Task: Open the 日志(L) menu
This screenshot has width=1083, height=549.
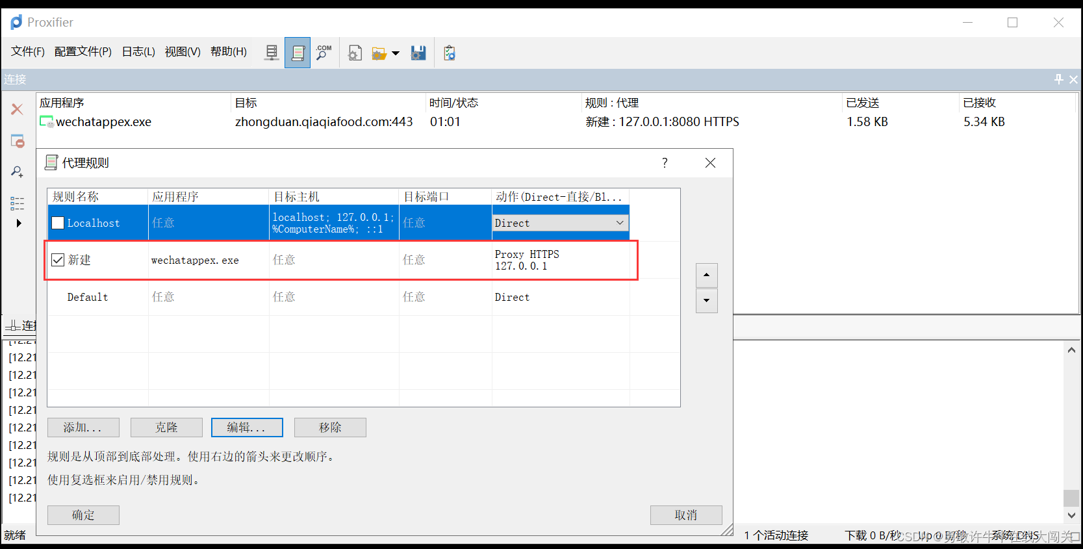Action: (x=138, y=51)
